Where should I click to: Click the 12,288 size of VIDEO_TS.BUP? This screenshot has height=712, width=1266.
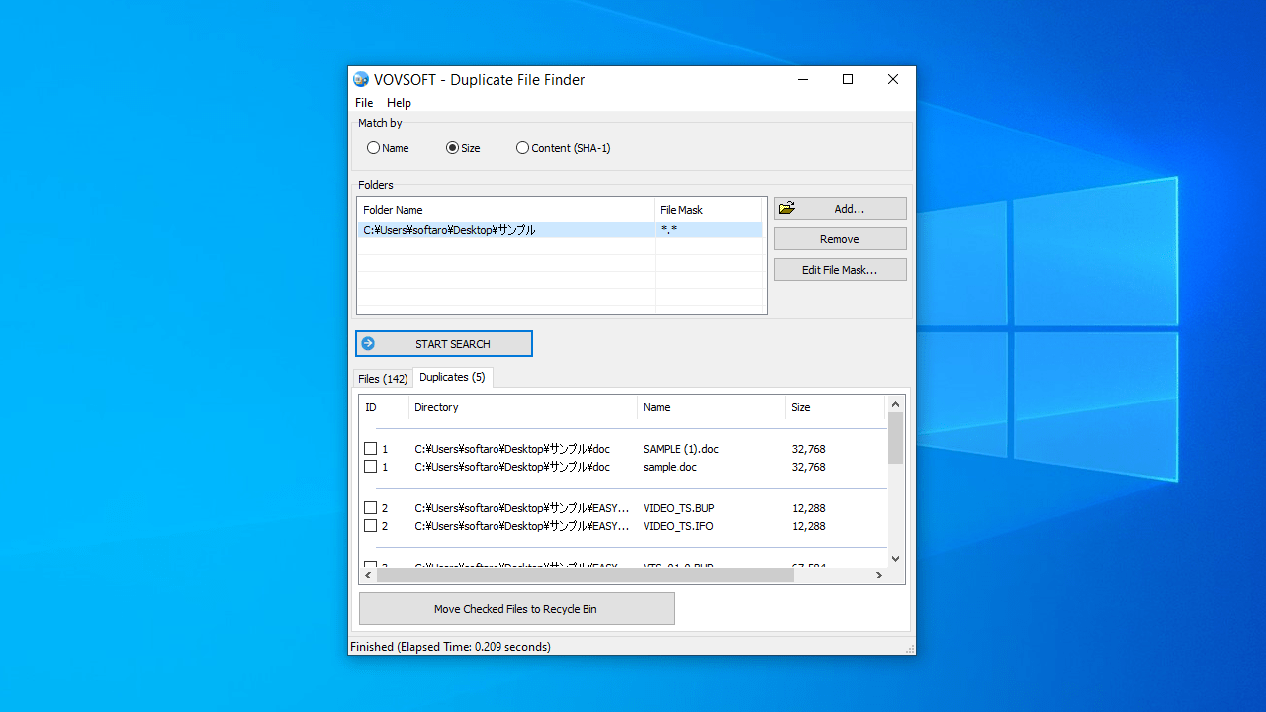(808, 508)
